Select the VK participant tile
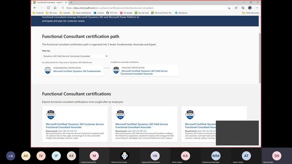Viewport: 292px width, 164px height. pyautogui.click(x=155, y=156)
